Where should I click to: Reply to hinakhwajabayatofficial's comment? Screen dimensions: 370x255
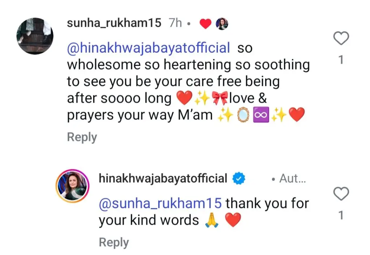click(x=114, y=242)
